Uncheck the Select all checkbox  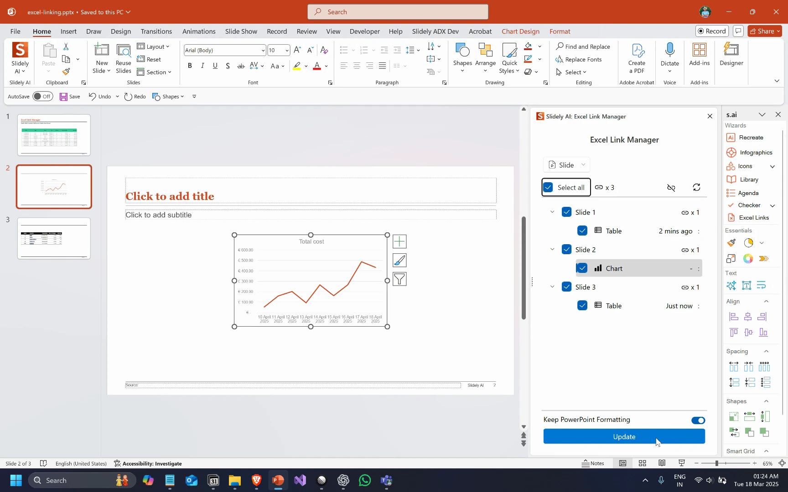[x=548, y=187]
